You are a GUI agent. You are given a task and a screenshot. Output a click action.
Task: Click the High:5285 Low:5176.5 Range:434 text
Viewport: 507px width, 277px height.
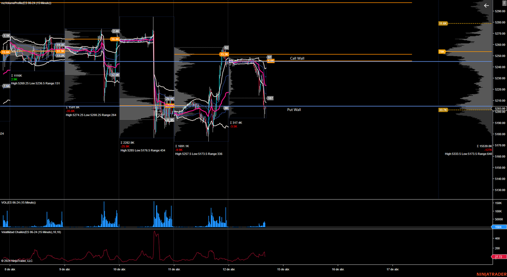(143, 151)
